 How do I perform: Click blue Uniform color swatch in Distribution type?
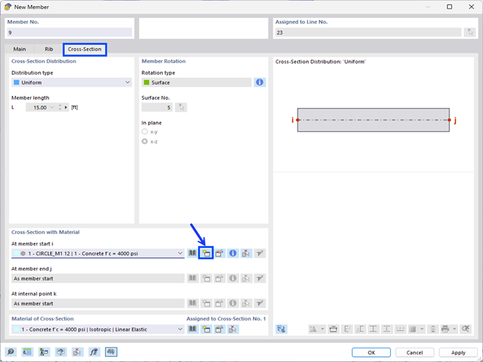pos(17,82)
